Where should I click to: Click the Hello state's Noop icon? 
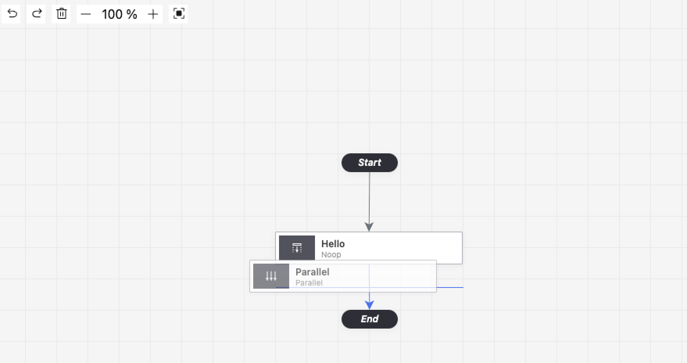297,248
